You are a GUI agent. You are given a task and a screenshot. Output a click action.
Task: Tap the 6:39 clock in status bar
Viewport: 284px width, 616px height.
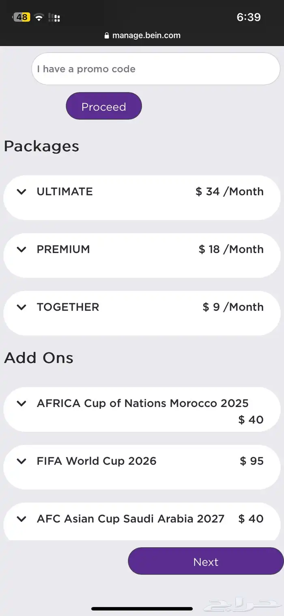click(x=249, y=17)
